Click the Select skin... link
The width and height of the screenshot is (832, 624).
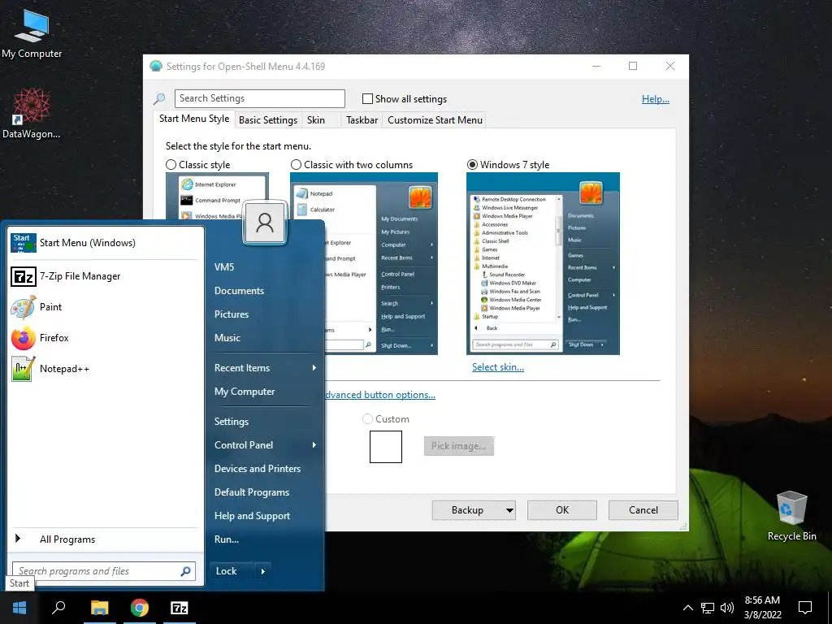[x=498, y=367]
